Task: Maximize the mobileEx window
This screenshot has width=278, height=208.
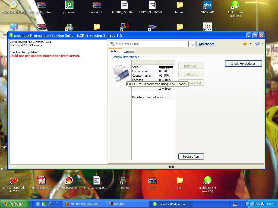Action: click(255, 35)
